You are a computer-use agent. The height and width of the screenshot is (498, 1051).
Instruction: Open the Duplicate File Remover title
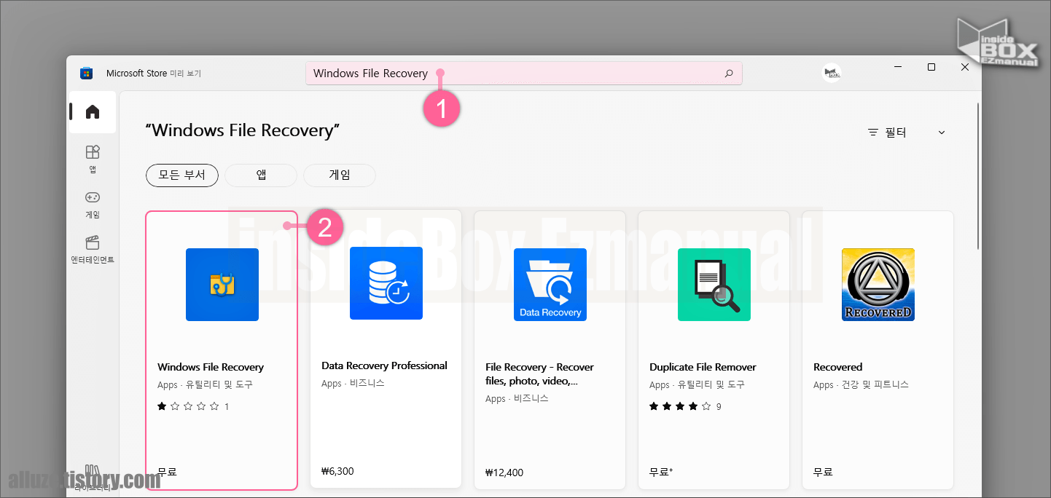[x=703, y=367]
